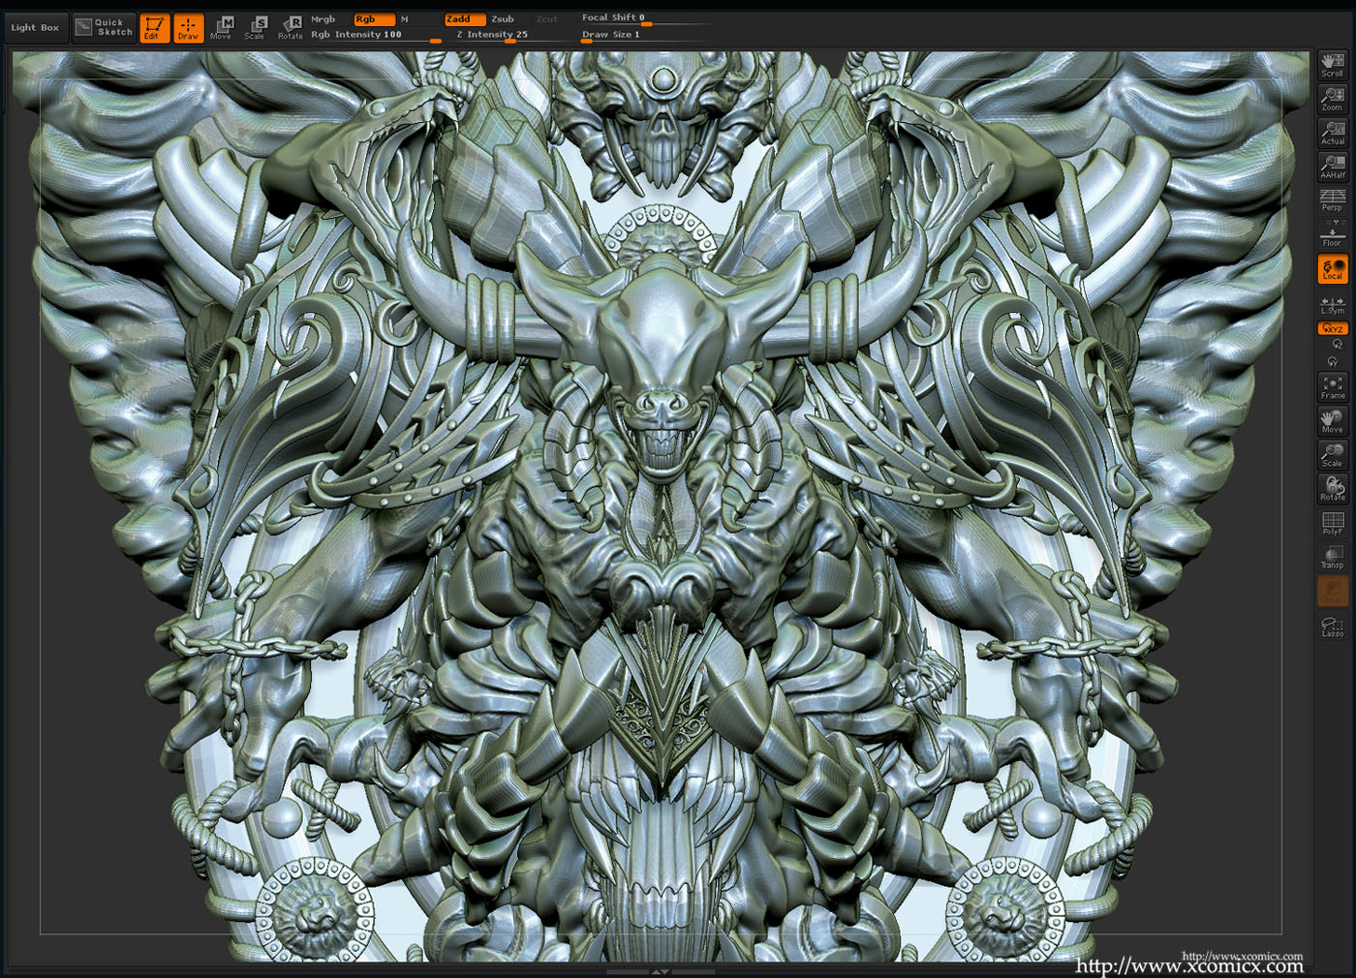Set canvas to AAHalf size
This screenshot has height=978, width=1356.
tap(1333, 167)
